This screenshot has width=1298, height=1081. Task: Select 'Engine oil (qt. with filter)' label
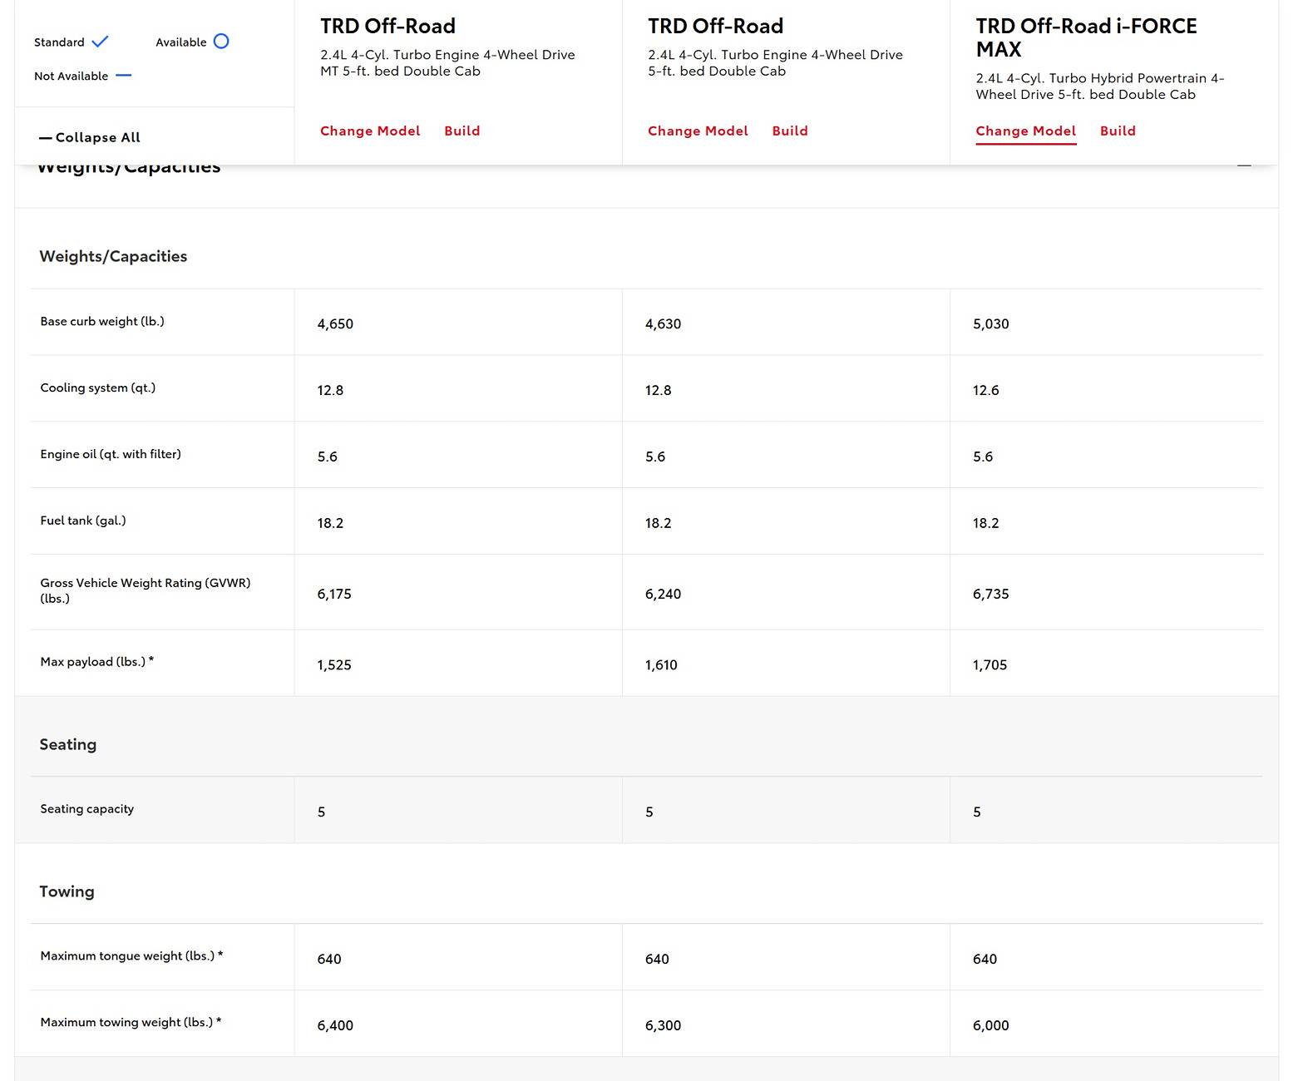point(111,454)
